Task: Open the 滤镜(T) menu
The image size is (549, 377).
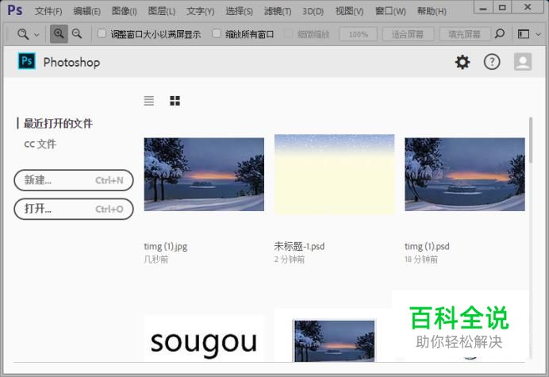Action: click(x=278, y=11)
